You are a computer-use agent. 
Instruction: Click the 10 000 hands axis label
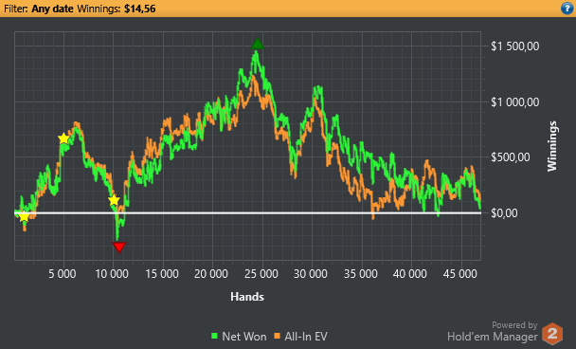click(112, 274)
